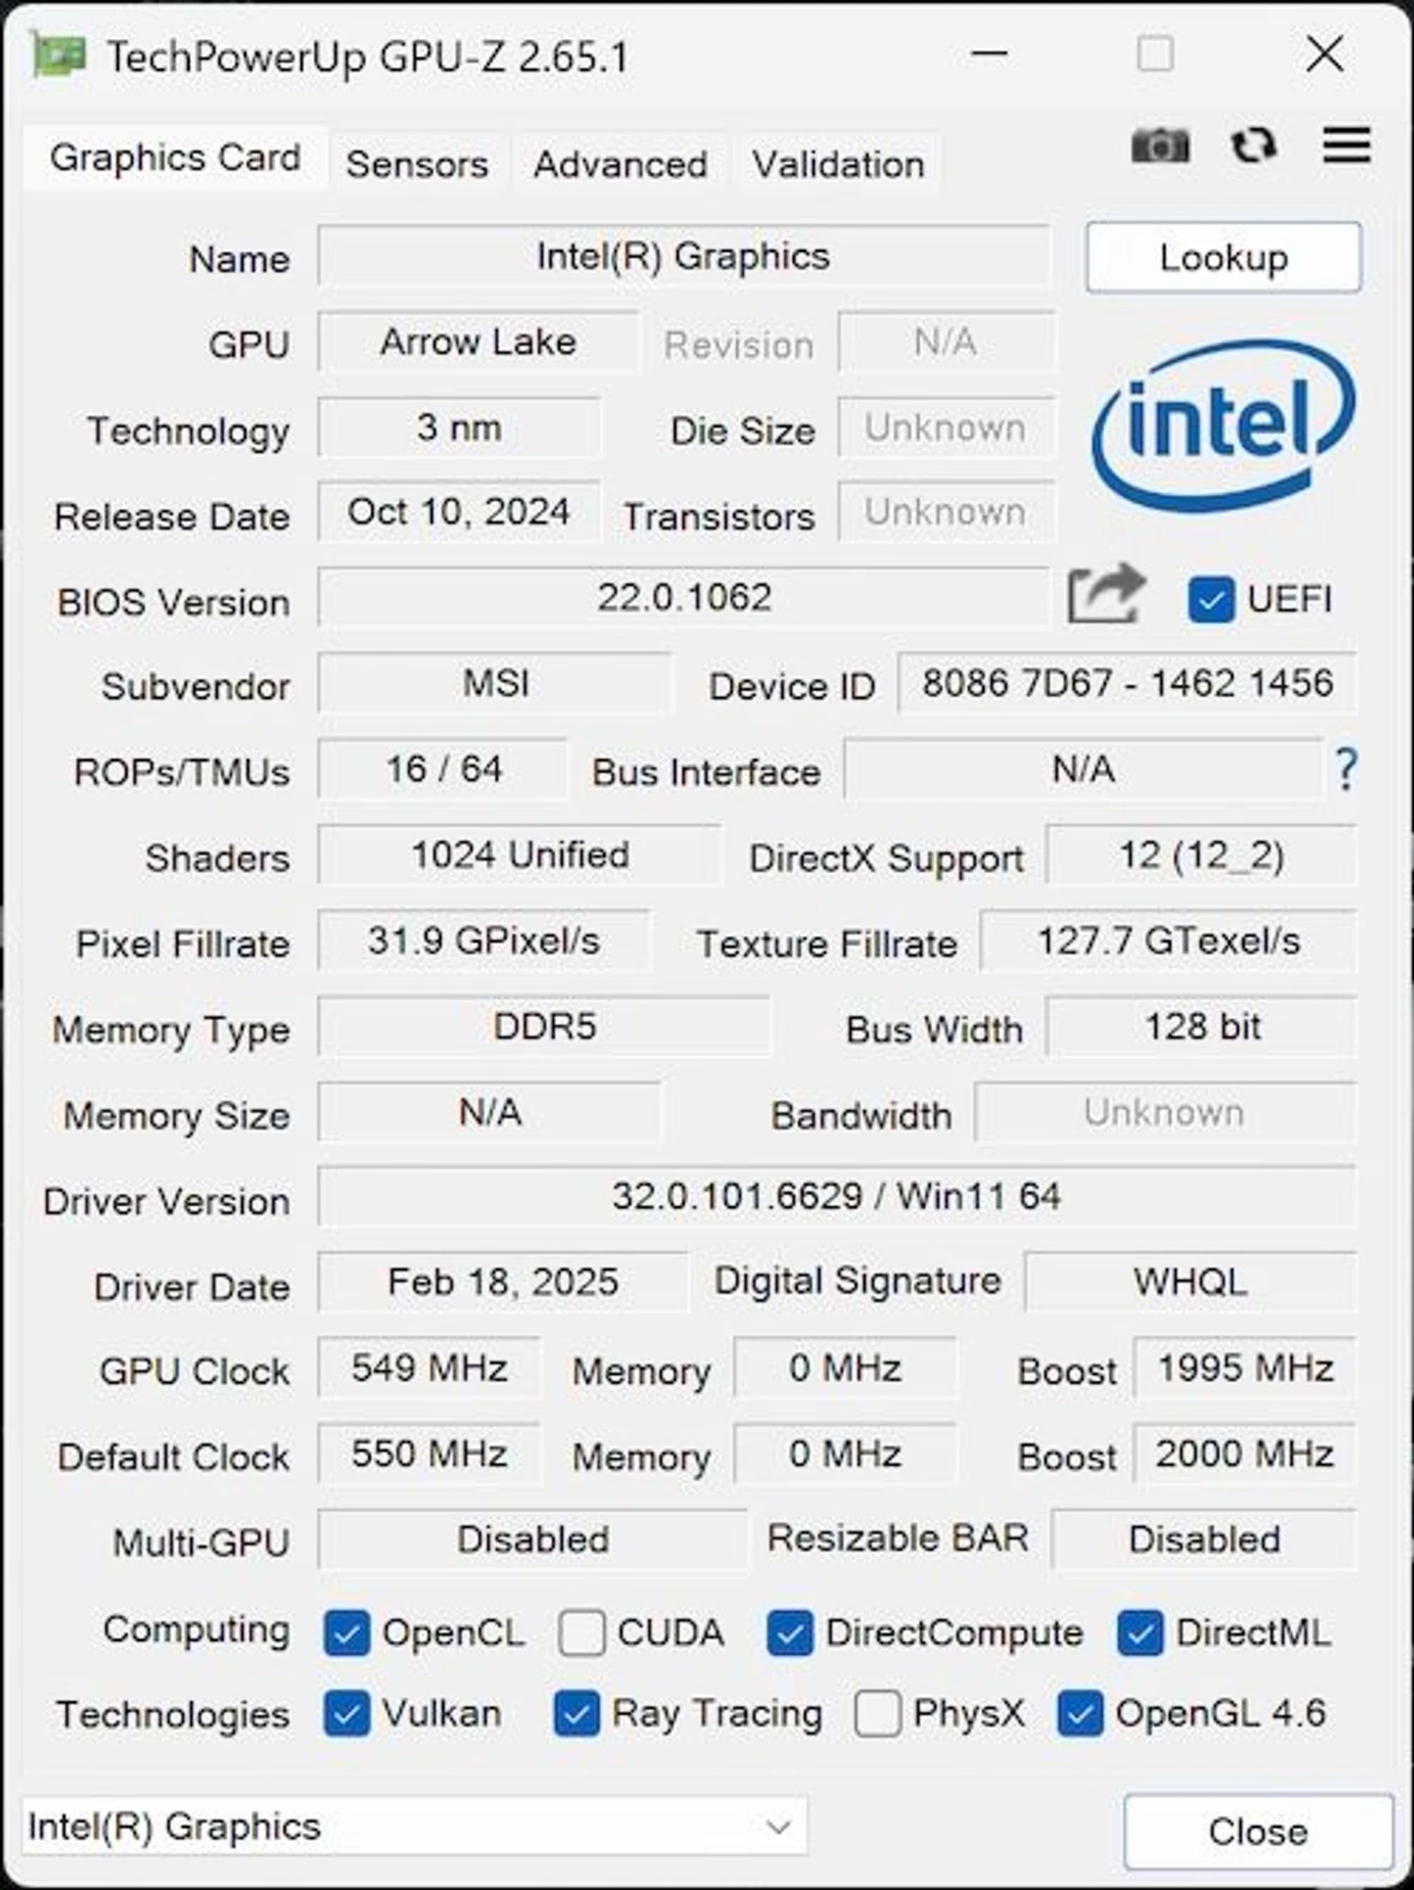
Task: Toggle the UEFI checkbox
Action: click(x=1210, y=599)
